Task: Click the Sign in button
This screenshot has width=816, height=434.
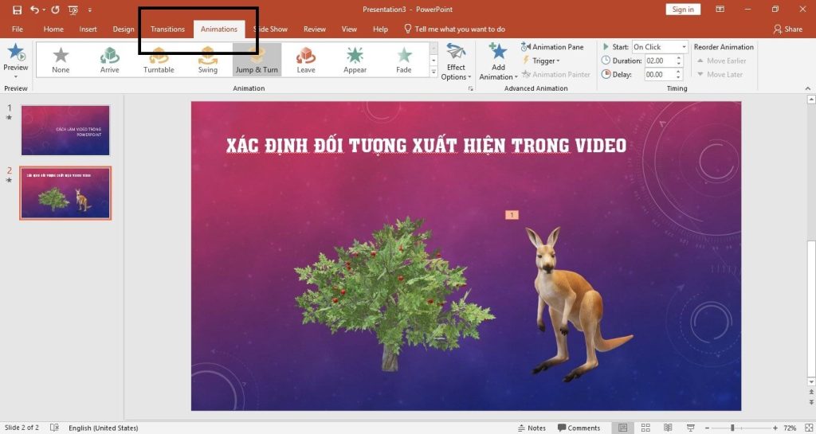Action: [683, 10]
